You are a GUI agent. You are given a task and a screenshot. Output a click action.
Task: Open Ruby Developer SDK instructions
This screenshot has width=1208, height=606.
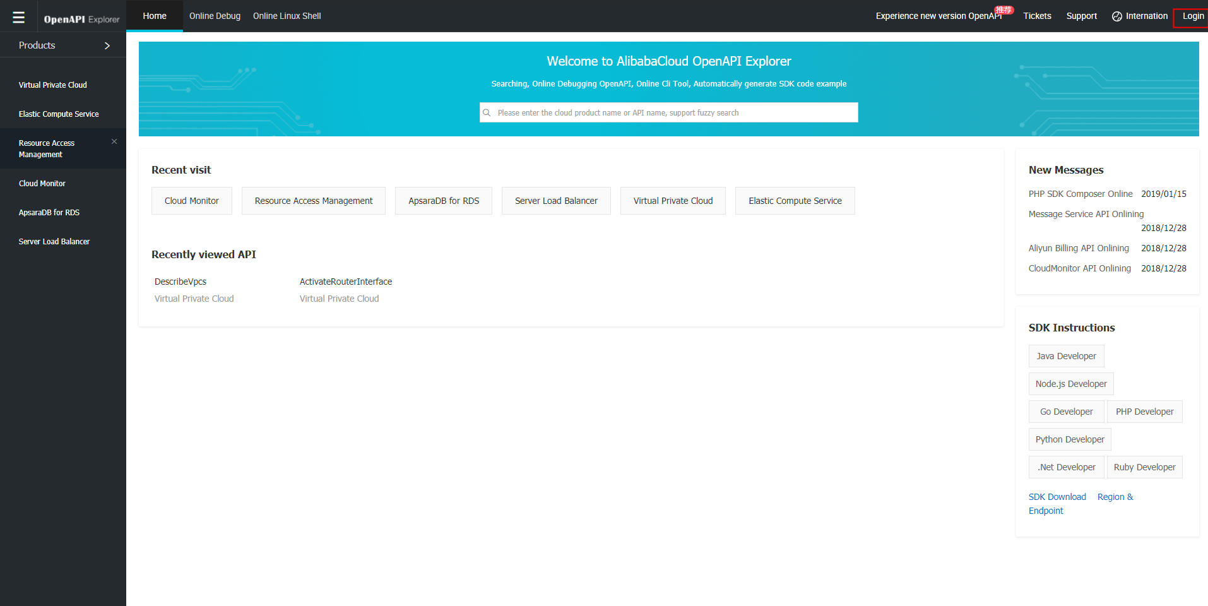(x=1145, y=467)
